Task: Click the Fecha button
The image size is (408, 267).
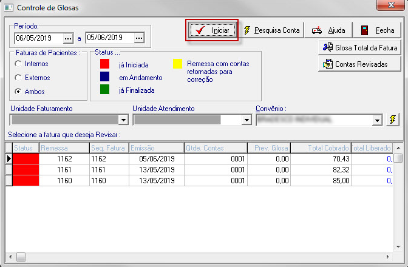Action: [377, 30]
